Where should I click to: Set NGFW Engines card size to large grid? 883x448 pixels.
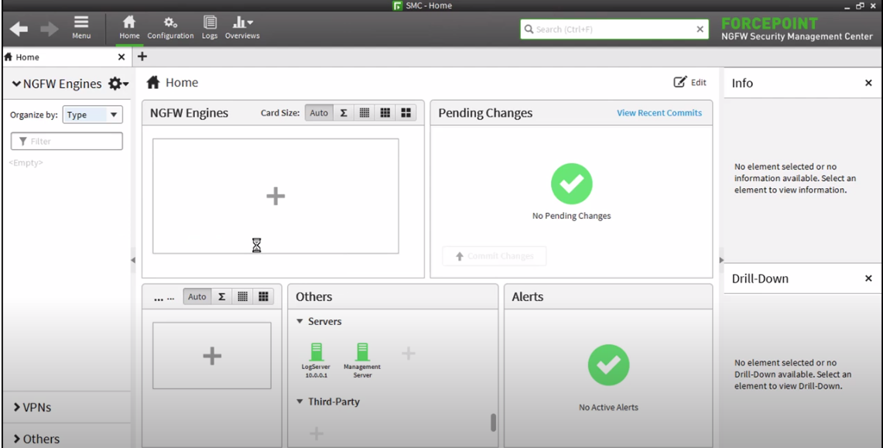point(406,112)
